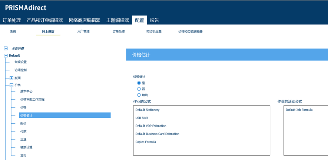The height and width of the screenshot is (160, 328).
Task: Open 价格和公式编辑器 sub-menu
Action: pos(190,31)
